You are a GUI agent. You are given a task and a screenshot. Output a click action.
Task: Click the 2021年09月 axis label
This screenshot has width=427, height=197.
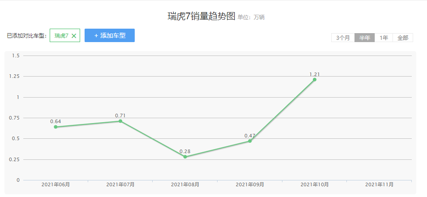pyautogui.click(x=250, y=185)
